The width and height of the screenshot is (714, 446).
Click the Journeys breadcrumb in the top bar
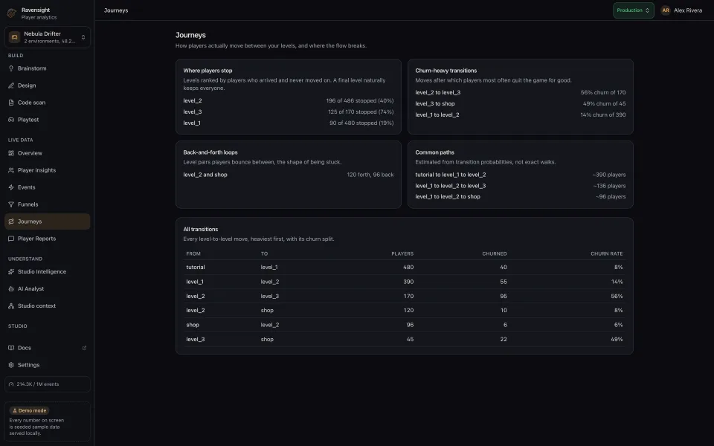(x=116, y=10)
